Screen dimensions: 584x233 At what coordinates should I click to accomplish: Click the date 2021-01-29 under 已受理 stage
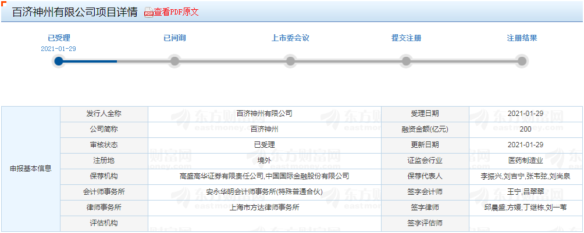59,49
